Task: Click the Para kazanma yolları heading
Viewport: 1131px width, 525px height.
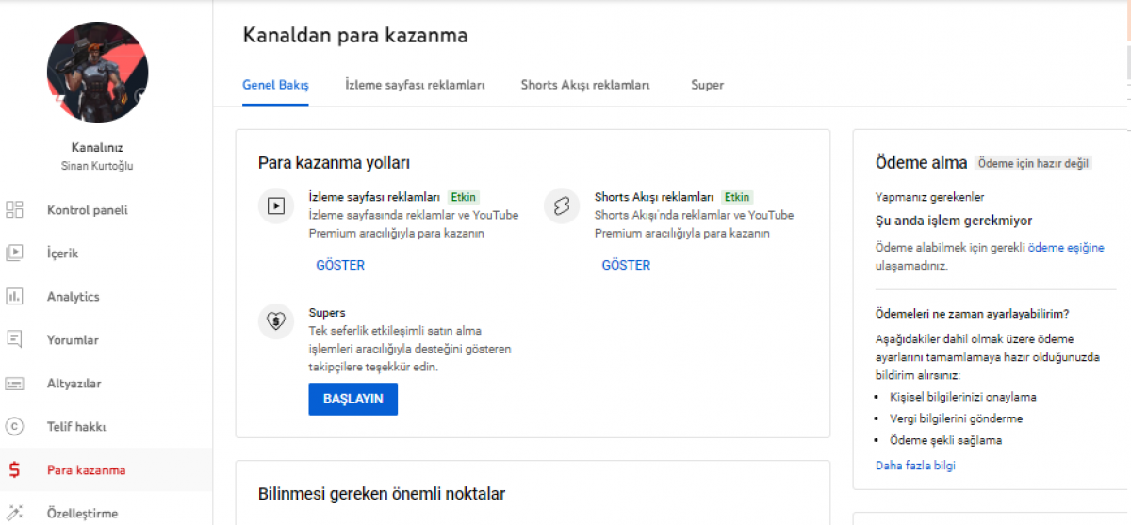Action: 334,163
